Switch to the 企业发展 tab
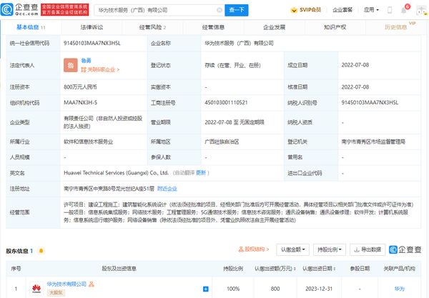 tap(274, 27)
